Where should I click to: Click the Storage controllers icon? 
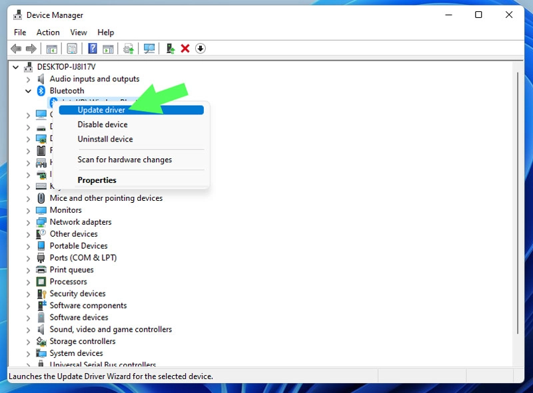(x=41, y=341)
